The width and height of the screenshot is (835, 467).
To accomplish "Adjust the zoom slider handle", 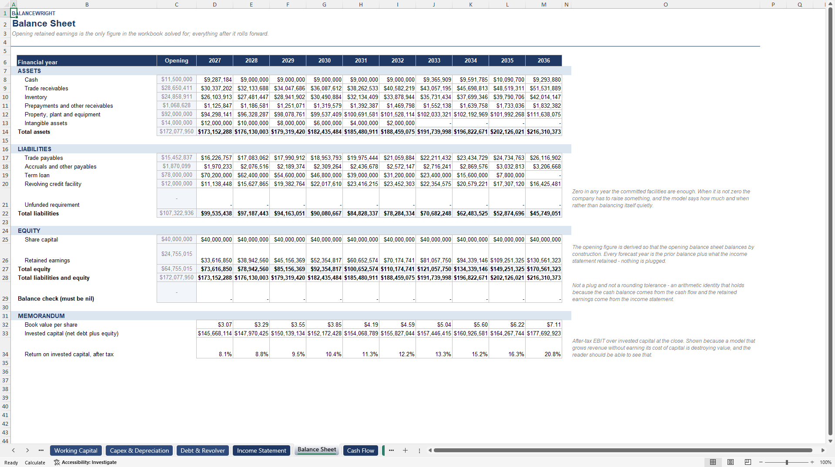I will click(787, 462).
